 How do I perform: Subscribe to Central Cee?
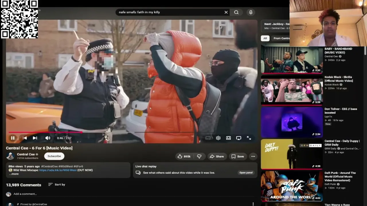point(54,156)
